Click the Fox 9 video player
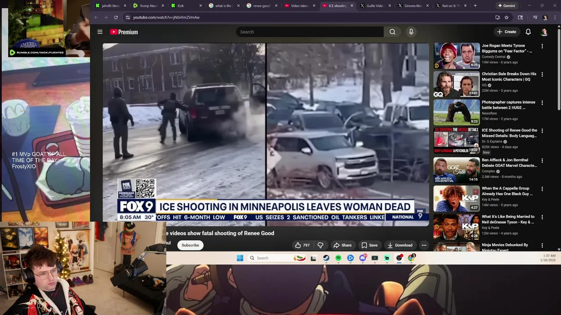 266,135
